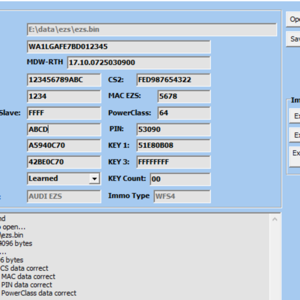Click log line 'CS data correct'
Image resolution: width=300 pixels, height=300 pixels.
(x=24, y=268)
